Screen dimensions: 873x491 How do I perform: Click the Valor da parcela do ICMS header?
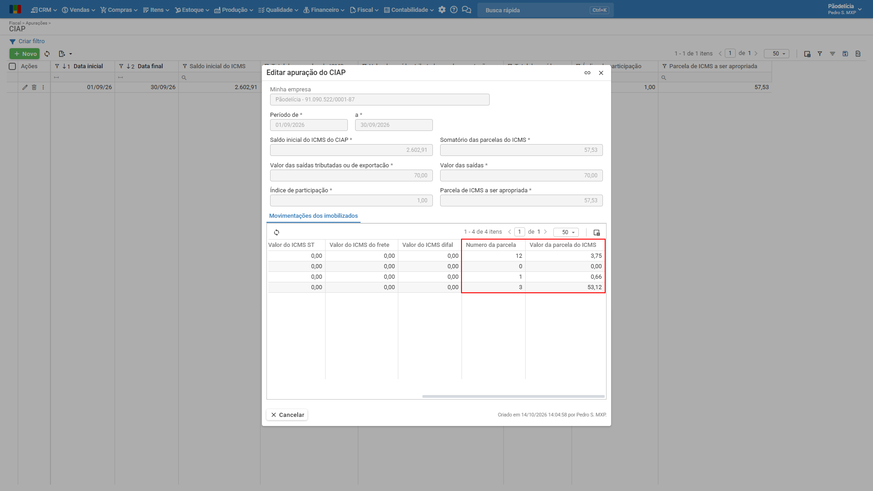pyautogui.click(x=565, y=245)
